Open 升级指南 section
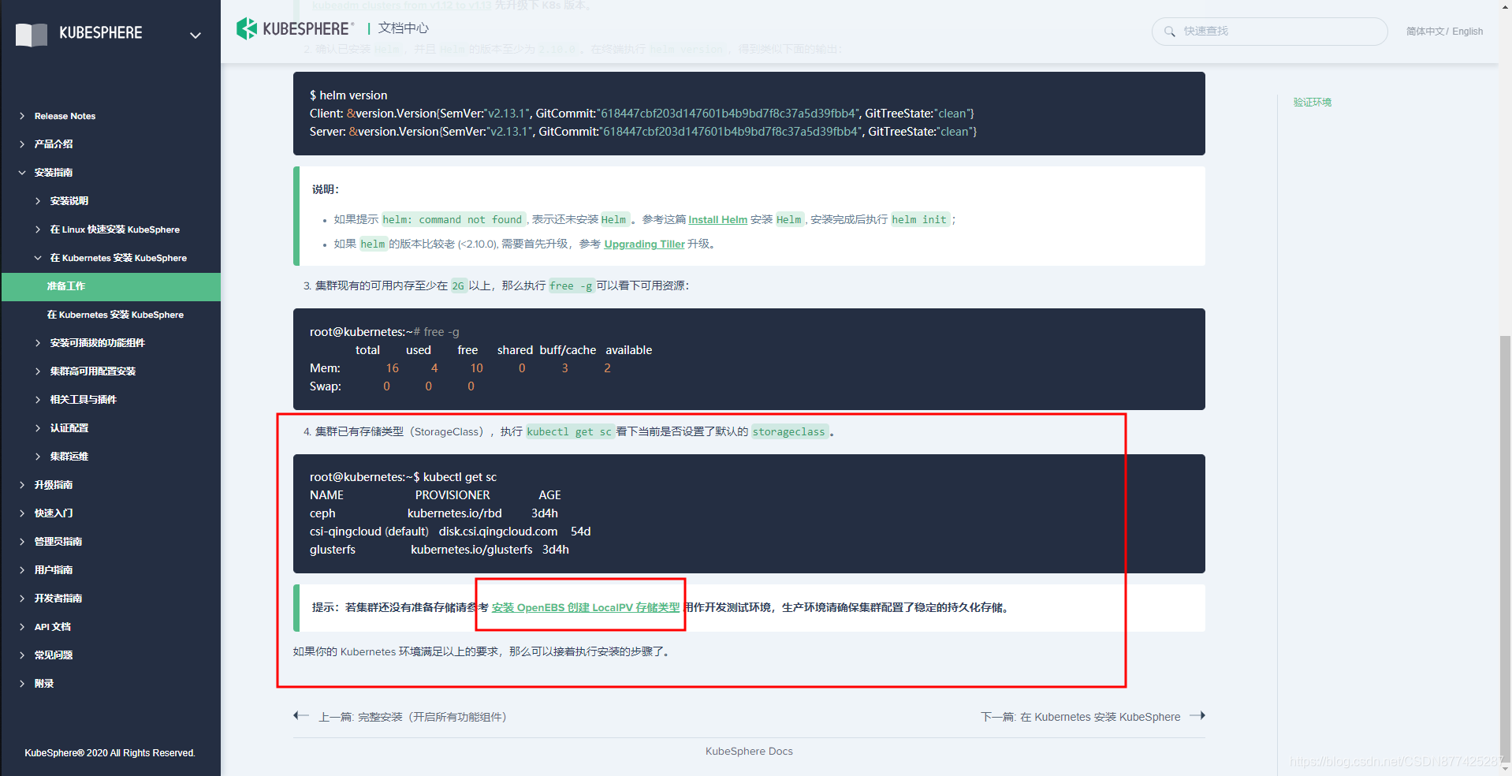This screenshot has width=1512, height=776. click(x=54, y=485)
